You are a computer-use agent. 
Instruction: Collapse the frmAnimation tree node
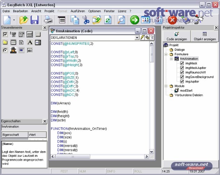pyautogui.click(x=171, y=59)
